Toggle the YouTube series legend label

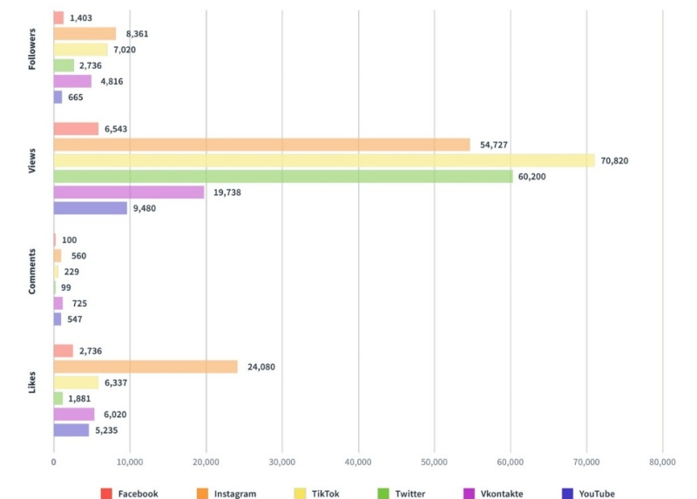point(597,494)
